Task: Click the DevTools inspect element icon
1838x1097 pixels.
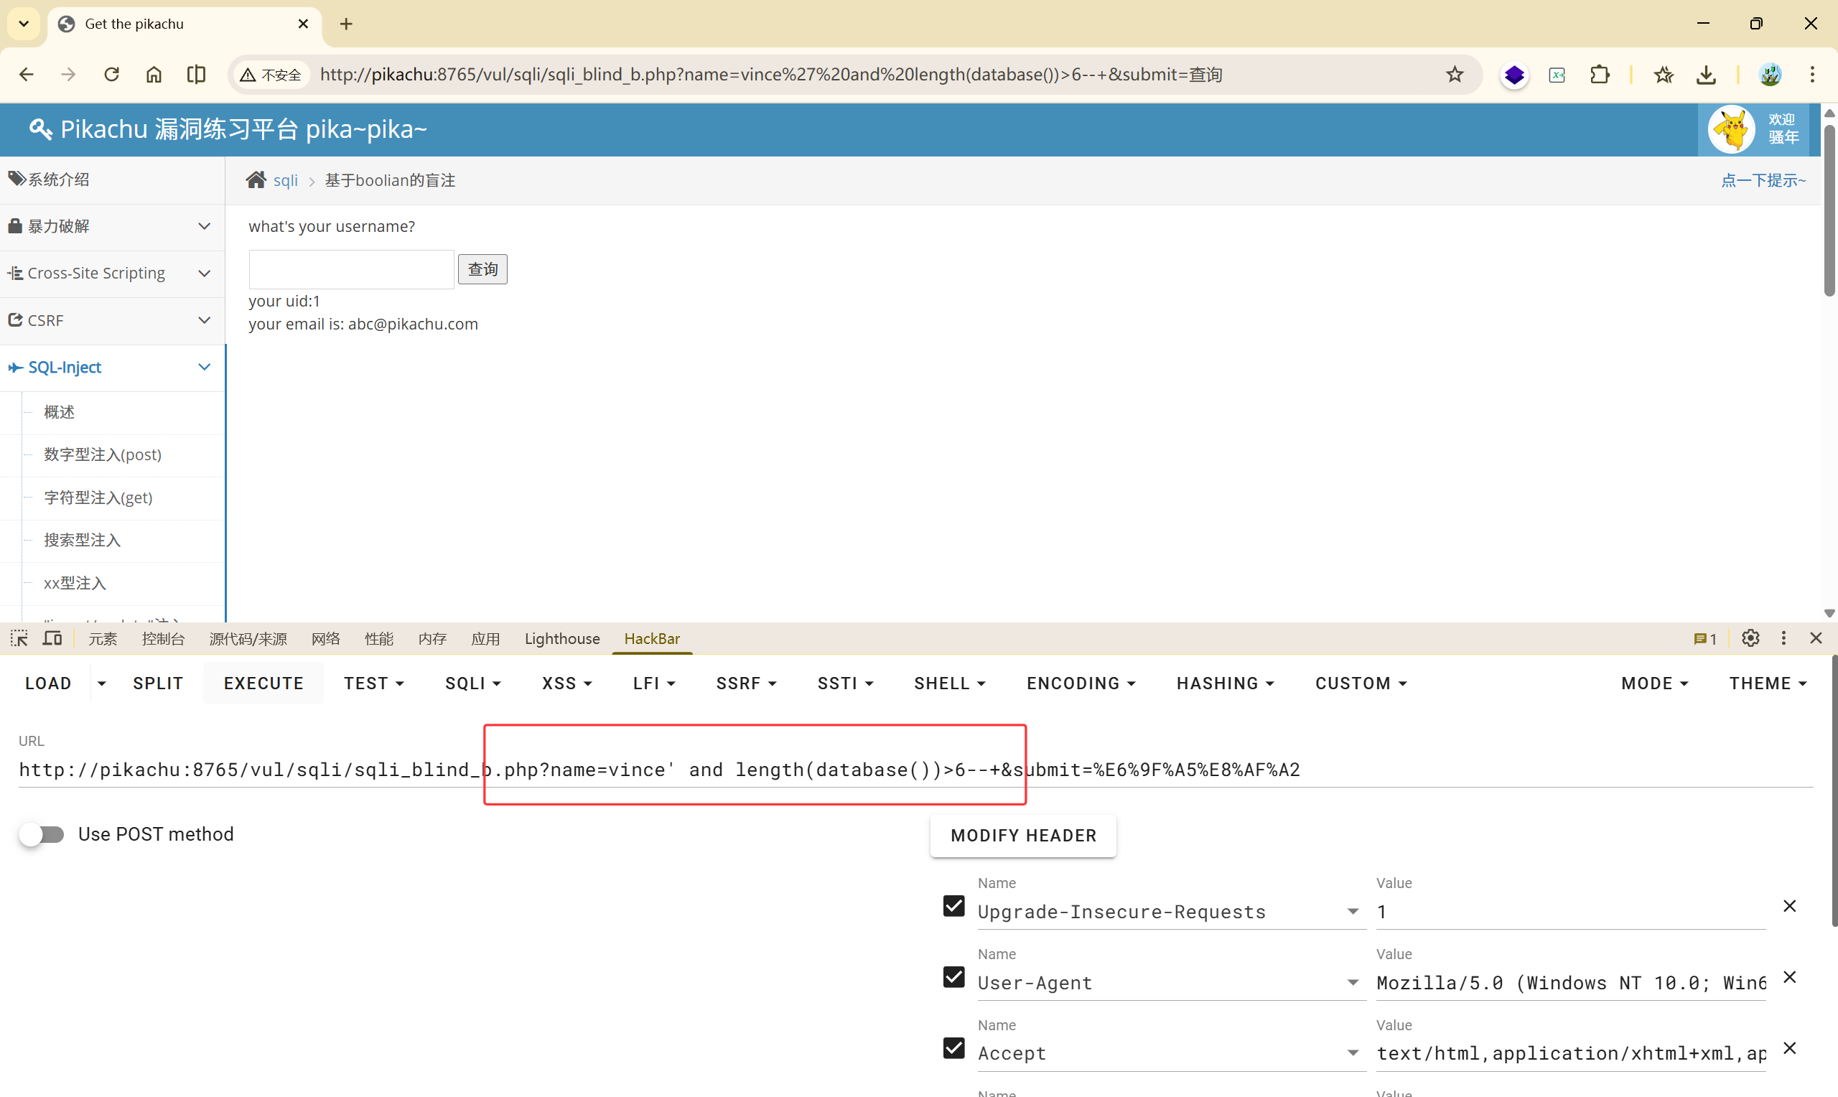Action: tap(19, 639)
